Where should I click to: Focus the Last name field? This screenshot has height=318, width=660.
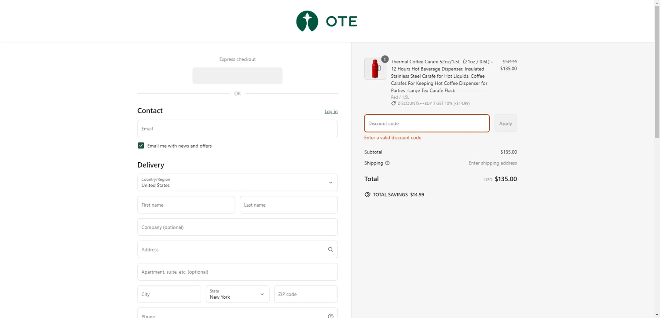tap(289, 205)
